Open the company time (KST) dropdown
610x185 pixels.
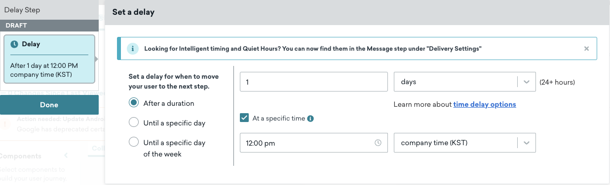pyautogui.click(x=464, y=143)
